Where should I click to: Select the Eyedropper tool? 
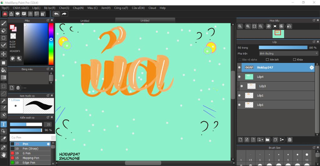[x=3, y=148]
